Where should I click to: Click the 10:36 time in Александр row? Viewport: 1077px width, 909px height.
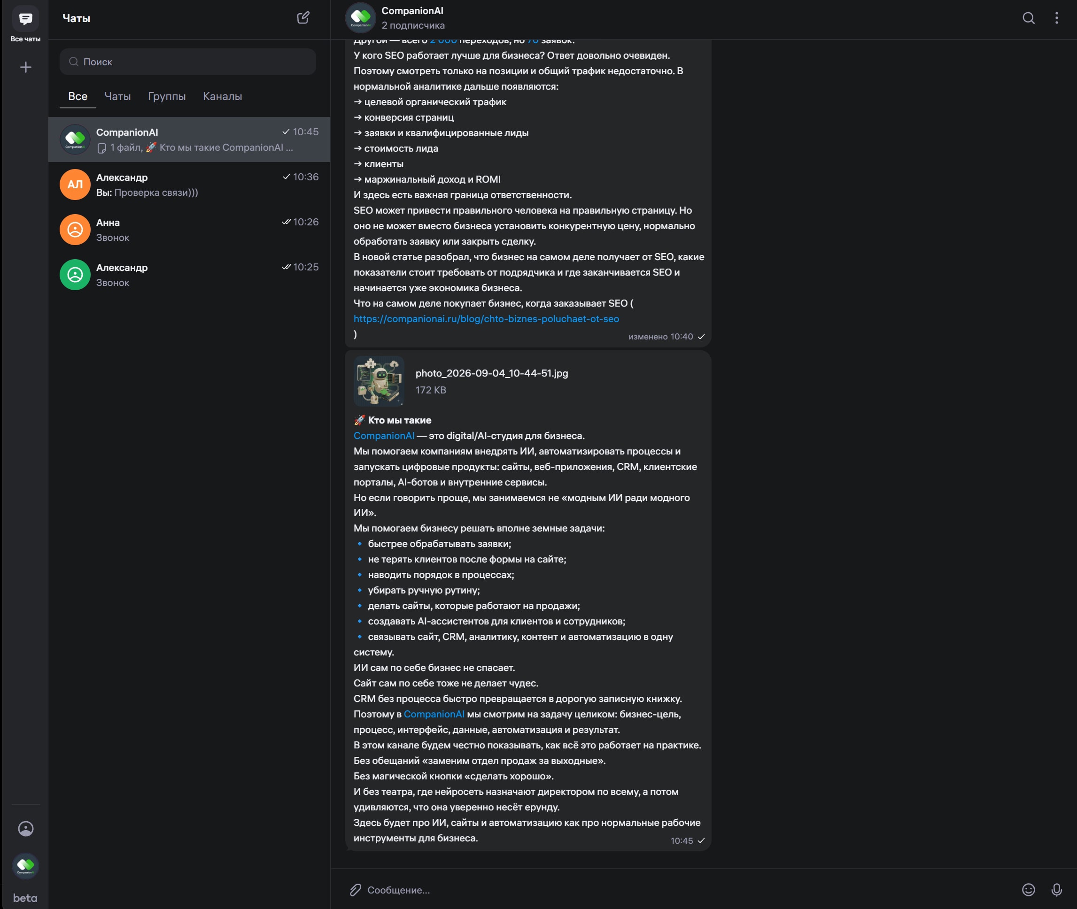click(x=306, y=177)
